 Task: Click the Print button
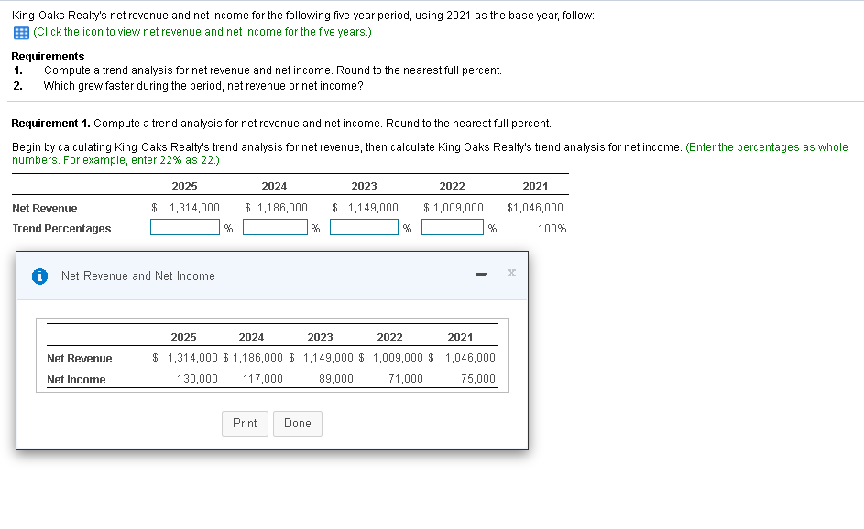pos(245,424)
